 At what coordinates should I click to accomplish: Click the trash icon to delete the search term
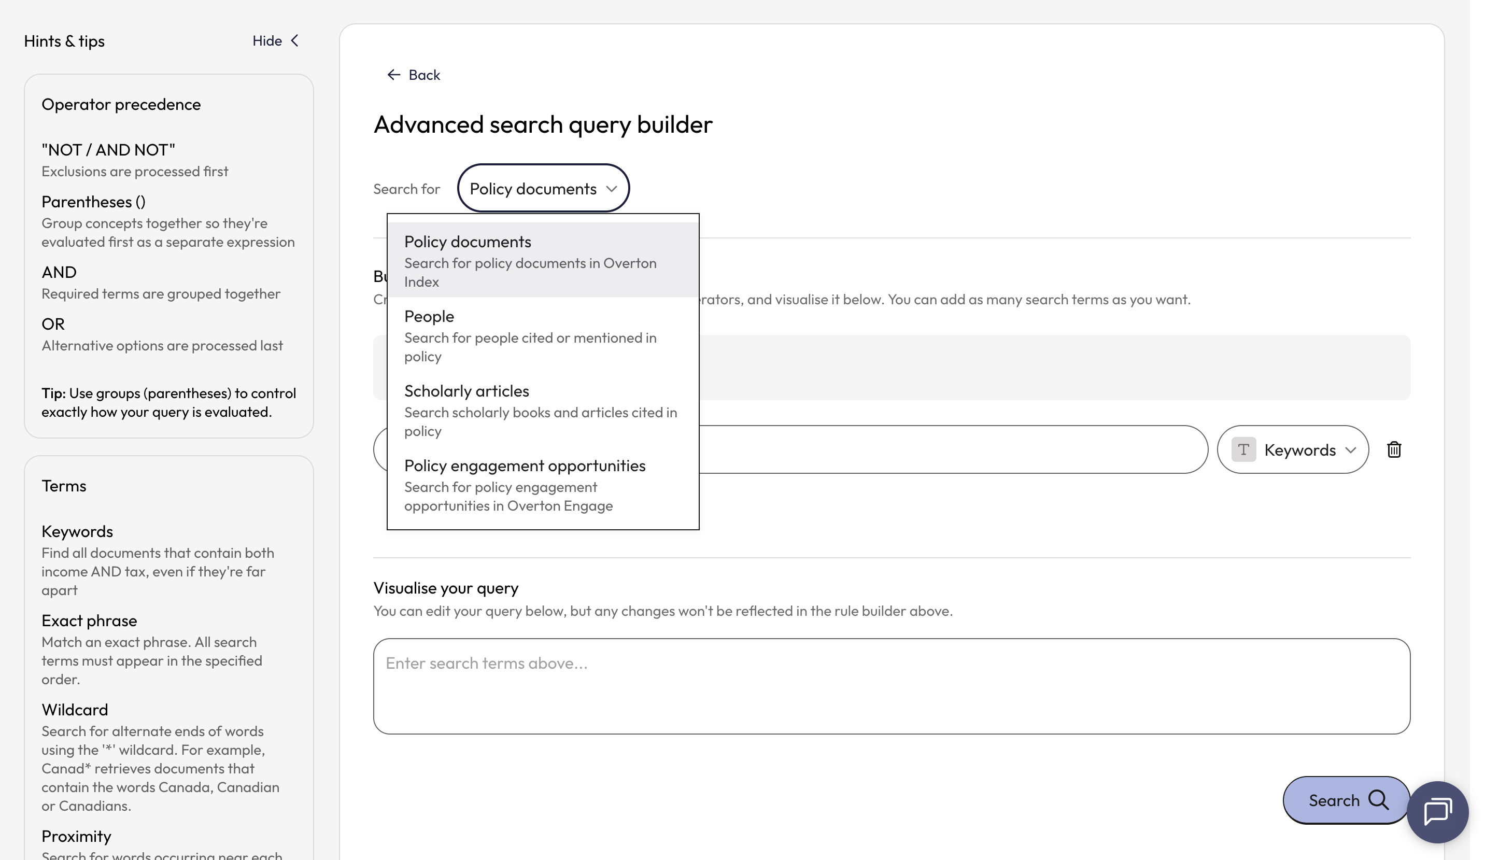[x=1394, y=450]
